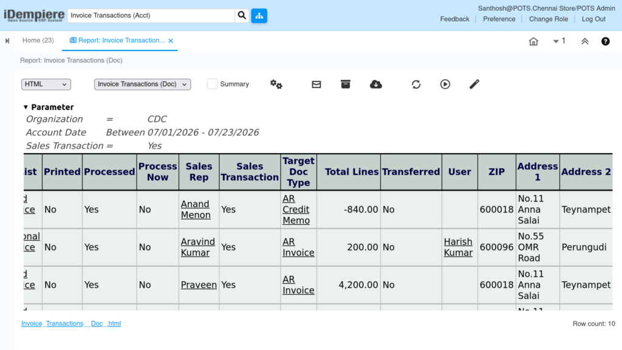This screenshot has width=622, height=350.
Task: Click Change Role
Action: (549, 19)
